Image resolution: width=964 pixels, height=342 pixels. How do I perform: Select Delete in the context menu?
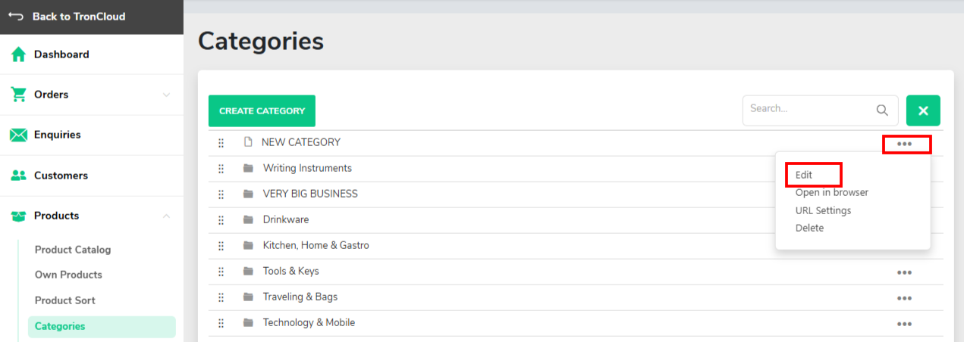[809, 228]
